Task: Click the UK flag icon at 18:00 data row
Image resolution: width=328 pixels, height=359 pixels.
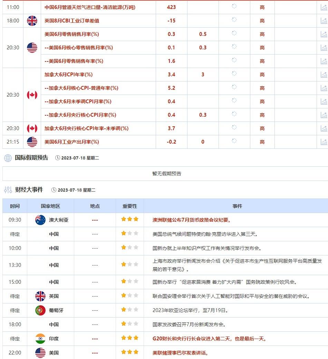Action: tap(32, 21)
